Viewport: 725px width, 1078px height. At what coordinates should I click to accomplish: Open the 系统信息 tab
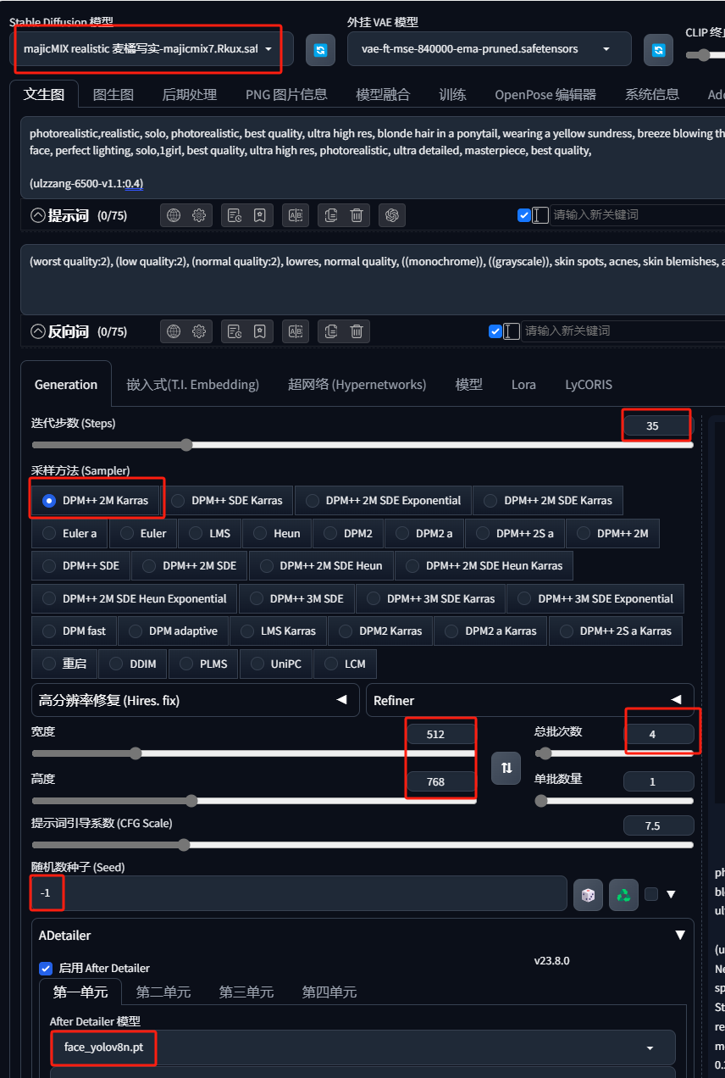[652, 95]
